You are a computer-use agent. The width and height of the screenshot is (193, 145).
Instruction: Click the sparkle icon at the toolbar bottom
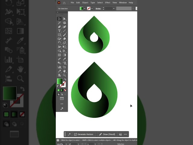click(62, 108)
